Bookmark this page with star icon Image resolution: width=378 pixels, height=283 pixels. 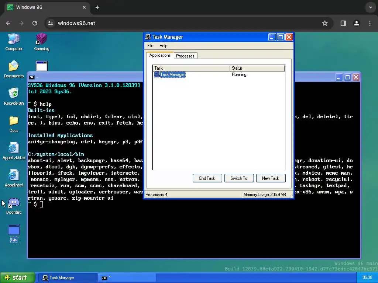pos(325,23)
